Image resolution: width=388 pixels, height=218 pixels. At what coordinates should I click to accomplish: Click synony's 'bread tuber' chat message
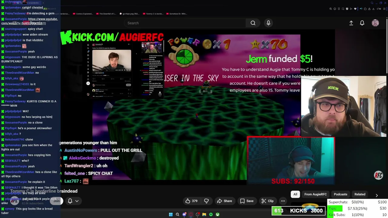[x=27, y=211]
